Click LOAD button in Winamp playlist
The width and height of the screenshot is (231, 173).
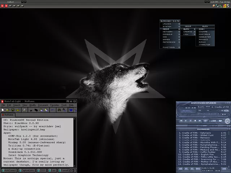coord(224,169)
